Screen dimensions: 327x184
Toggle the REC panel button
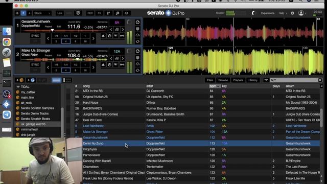[90, 13]
